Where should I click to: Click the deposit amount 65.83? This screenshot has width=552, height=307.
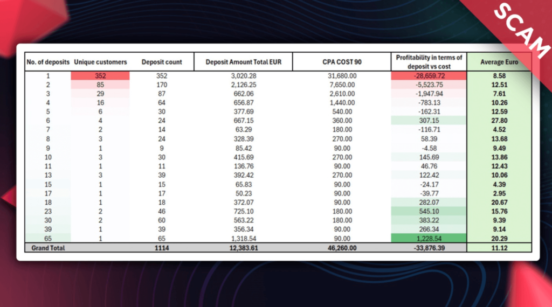(244, 184)
